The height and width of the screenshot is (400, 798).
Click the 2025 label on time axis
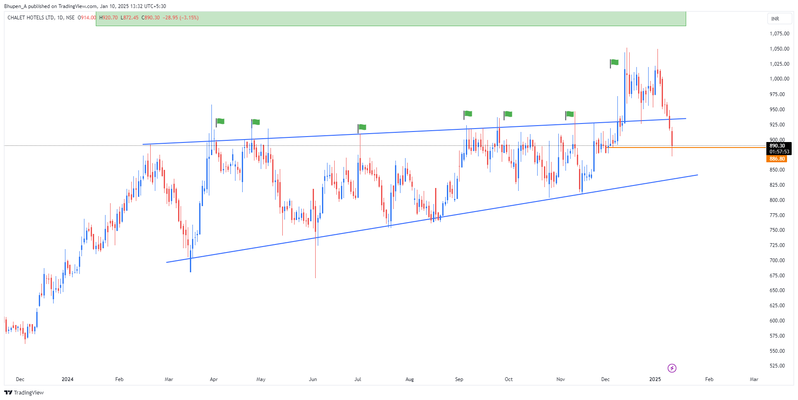[655, 379]
